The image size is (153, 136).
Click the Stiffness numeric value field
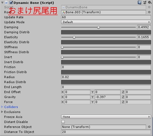(144, 47)
